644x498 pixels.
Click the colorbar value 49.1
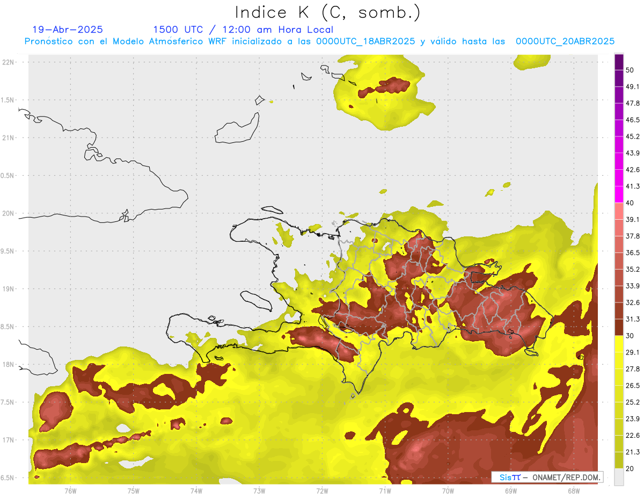633,86
